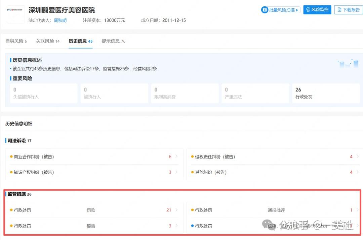The image size is (363, 240).
Task: Click count 4 in 其他纠纷 row
Action: tap(351, 172)
